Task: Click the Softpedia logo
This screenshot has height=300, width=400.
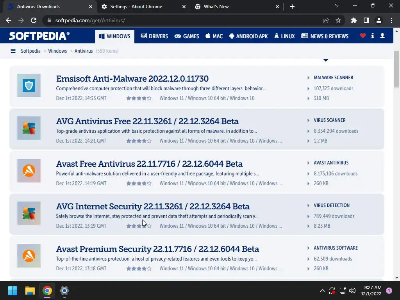Action: click(39, 36)
